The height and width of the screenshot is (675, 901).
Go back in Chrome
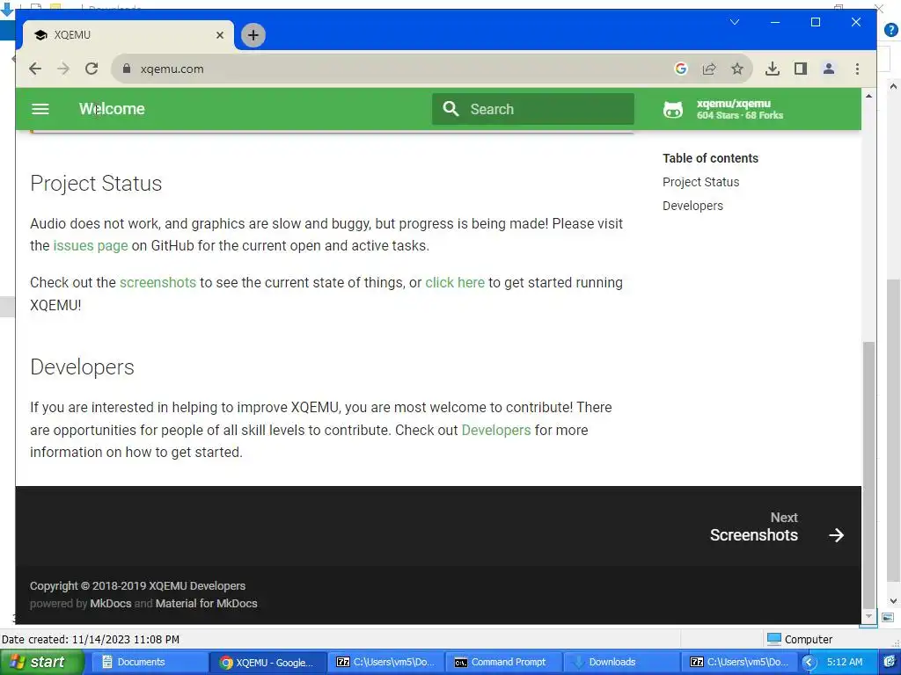click(x=35, y=69)
